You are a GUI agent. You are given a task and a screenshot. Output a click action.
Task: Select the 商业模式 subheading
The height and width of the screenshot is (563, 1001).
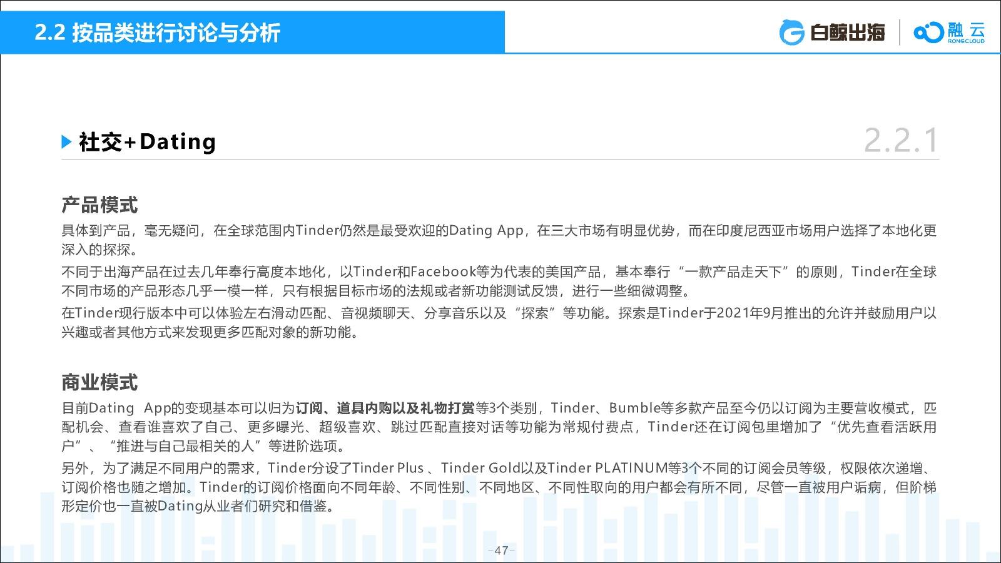point(99,382)
